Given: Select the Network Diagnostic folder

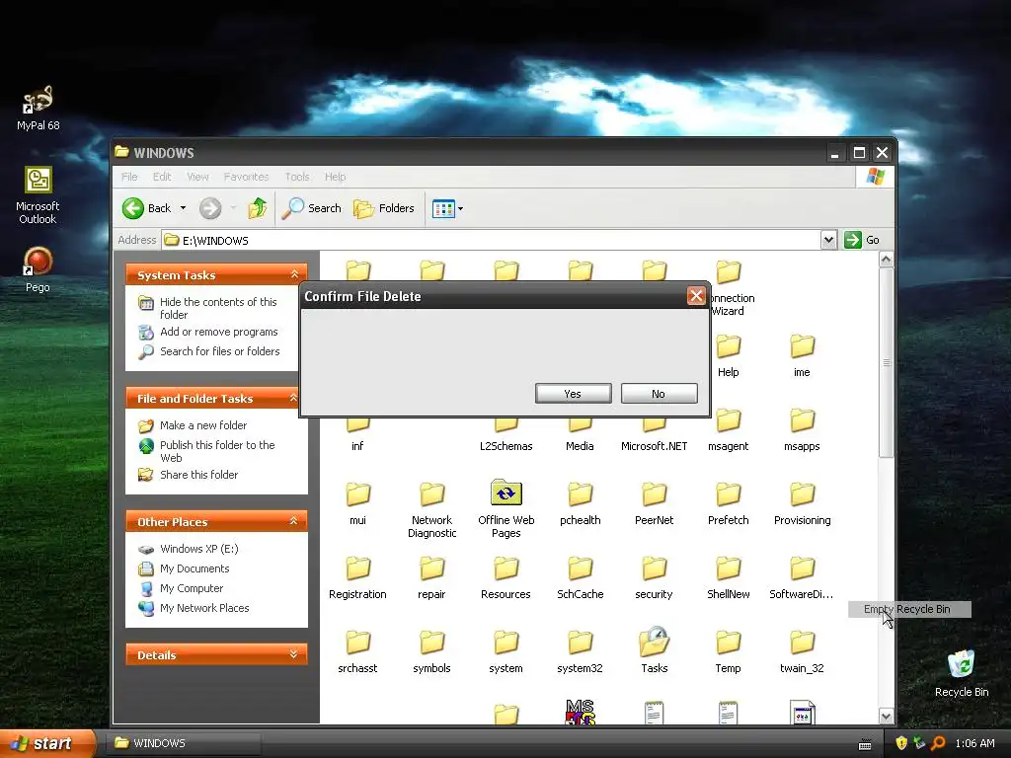Looking at the screenshot, I should pyautogui.click(x=432, y=510).
